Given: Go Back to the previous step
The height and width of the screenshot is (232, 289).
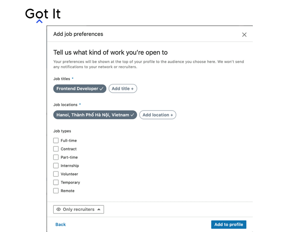Looking at the screenshot, I should 60,224.
